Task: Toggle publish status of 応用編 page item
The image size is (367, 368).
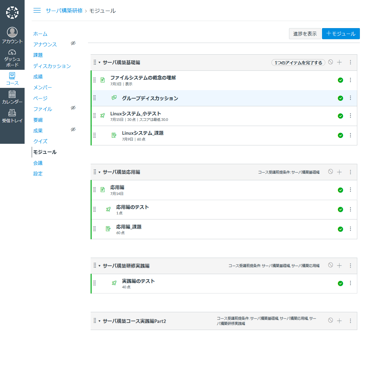Action: click(340, 190)
